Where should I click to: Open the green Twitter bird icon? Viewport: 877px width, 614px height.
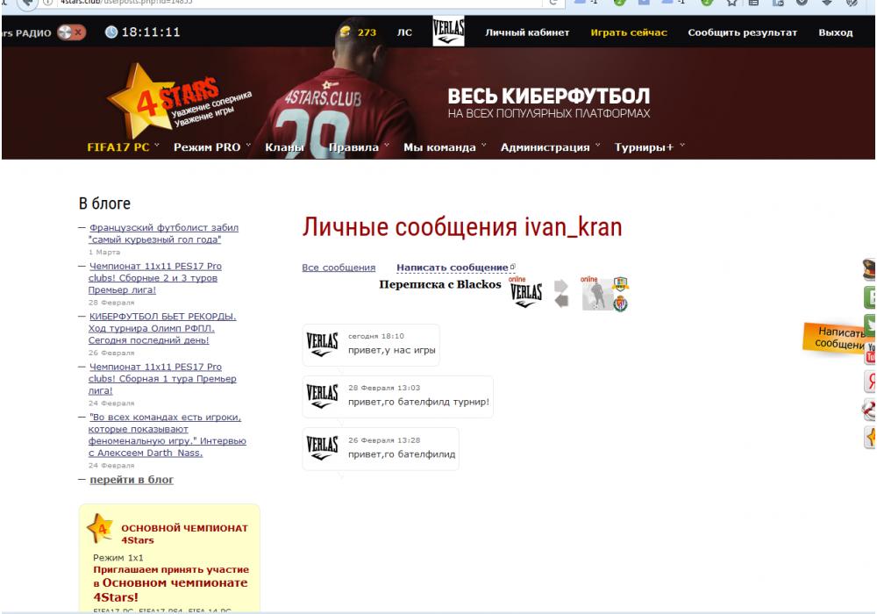click(870, 325)
